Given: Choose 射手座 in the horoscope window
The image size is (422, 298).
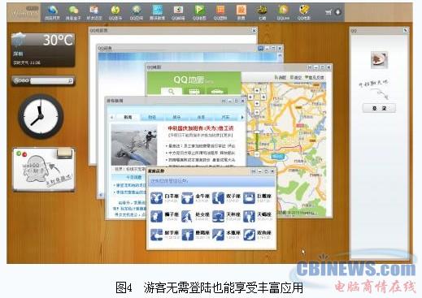Looking at the screenshot, I should [x=164, y=235].
